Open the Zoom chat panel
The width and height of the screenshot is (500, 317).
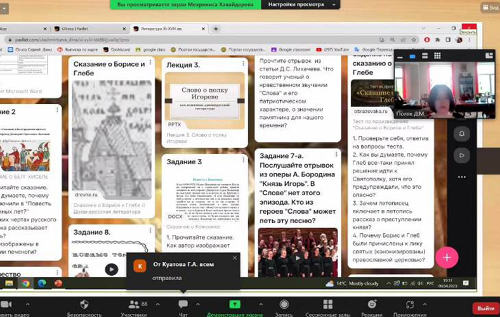pyautogui.click(x=183, y=306)
